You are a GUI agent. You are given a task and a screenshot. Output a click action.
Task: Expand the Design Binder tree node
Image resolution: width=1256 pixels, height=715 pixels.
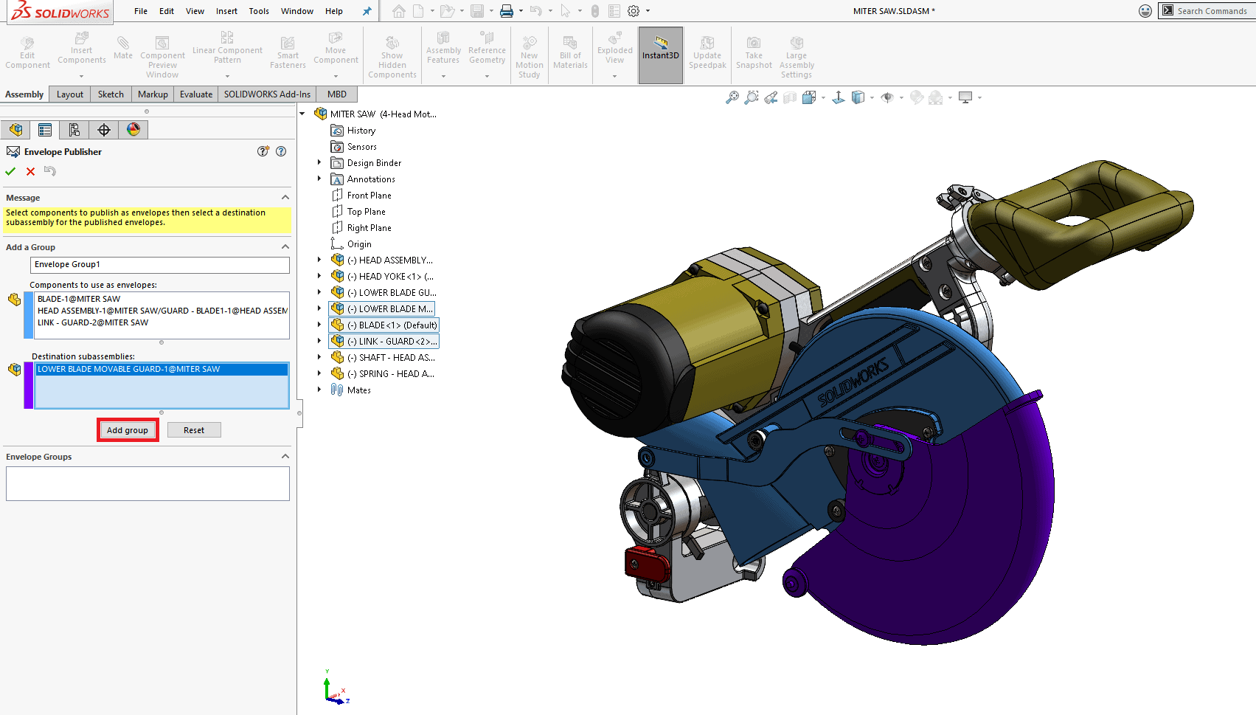coord(319,162)
